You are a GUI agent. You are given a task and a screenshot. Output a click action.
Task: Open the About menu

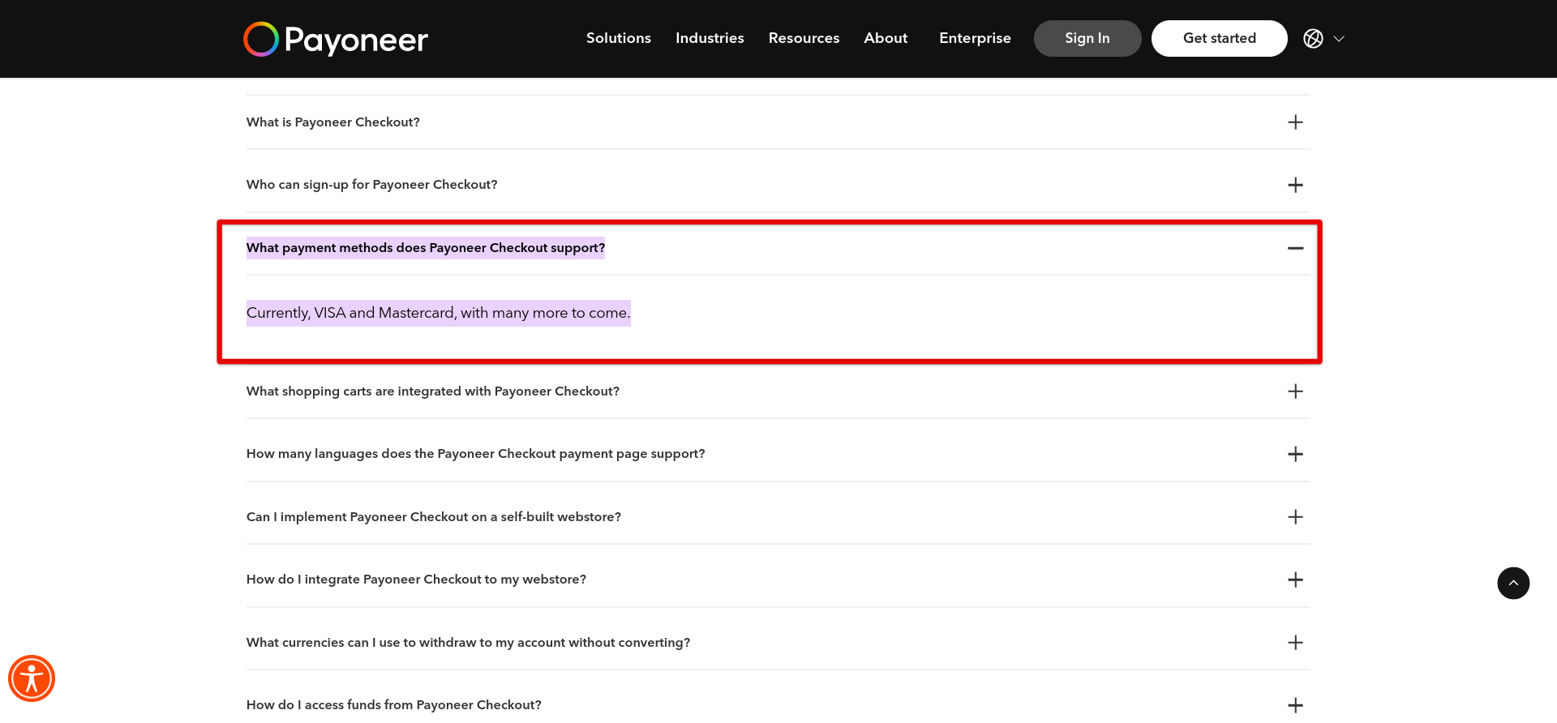pos(886,38)
